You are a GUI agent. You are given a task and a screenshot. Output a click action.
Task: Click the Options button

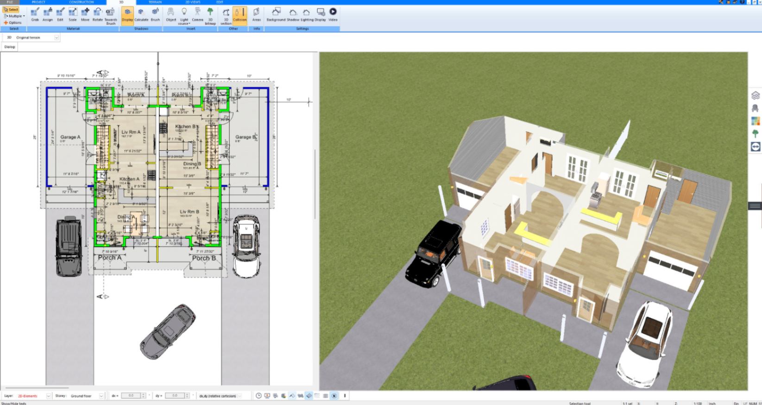click(x=13, y=22)
